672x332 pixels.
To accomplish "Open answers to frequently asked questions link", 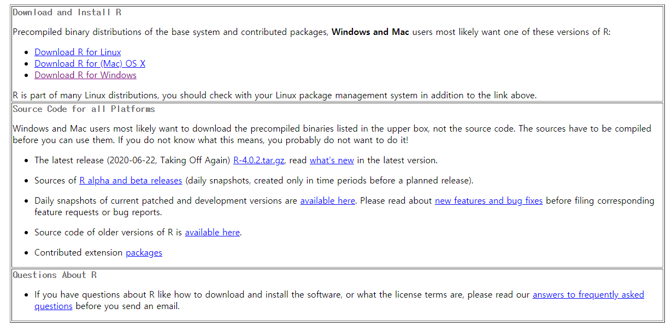I will click(588, 294).
